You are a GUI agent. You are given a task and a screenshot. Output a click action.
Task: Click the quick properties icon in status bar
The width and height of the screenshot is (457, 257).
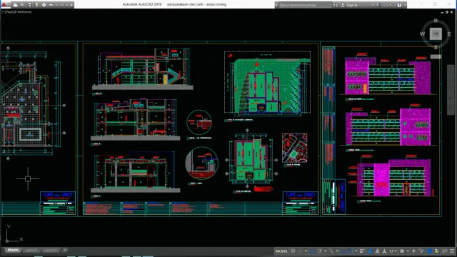pos(422,251)
